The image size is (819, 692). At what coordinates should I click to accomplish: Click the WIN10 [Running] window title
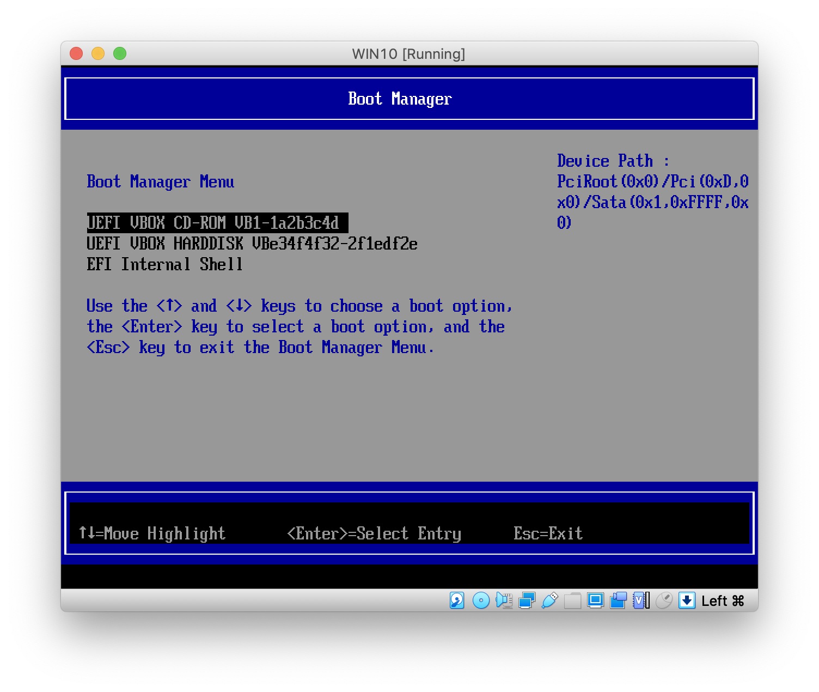pos(408,54)
